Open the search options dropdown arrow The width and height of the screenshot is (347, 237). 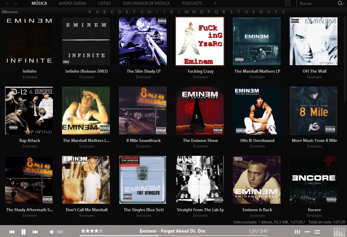coord(344,3)
